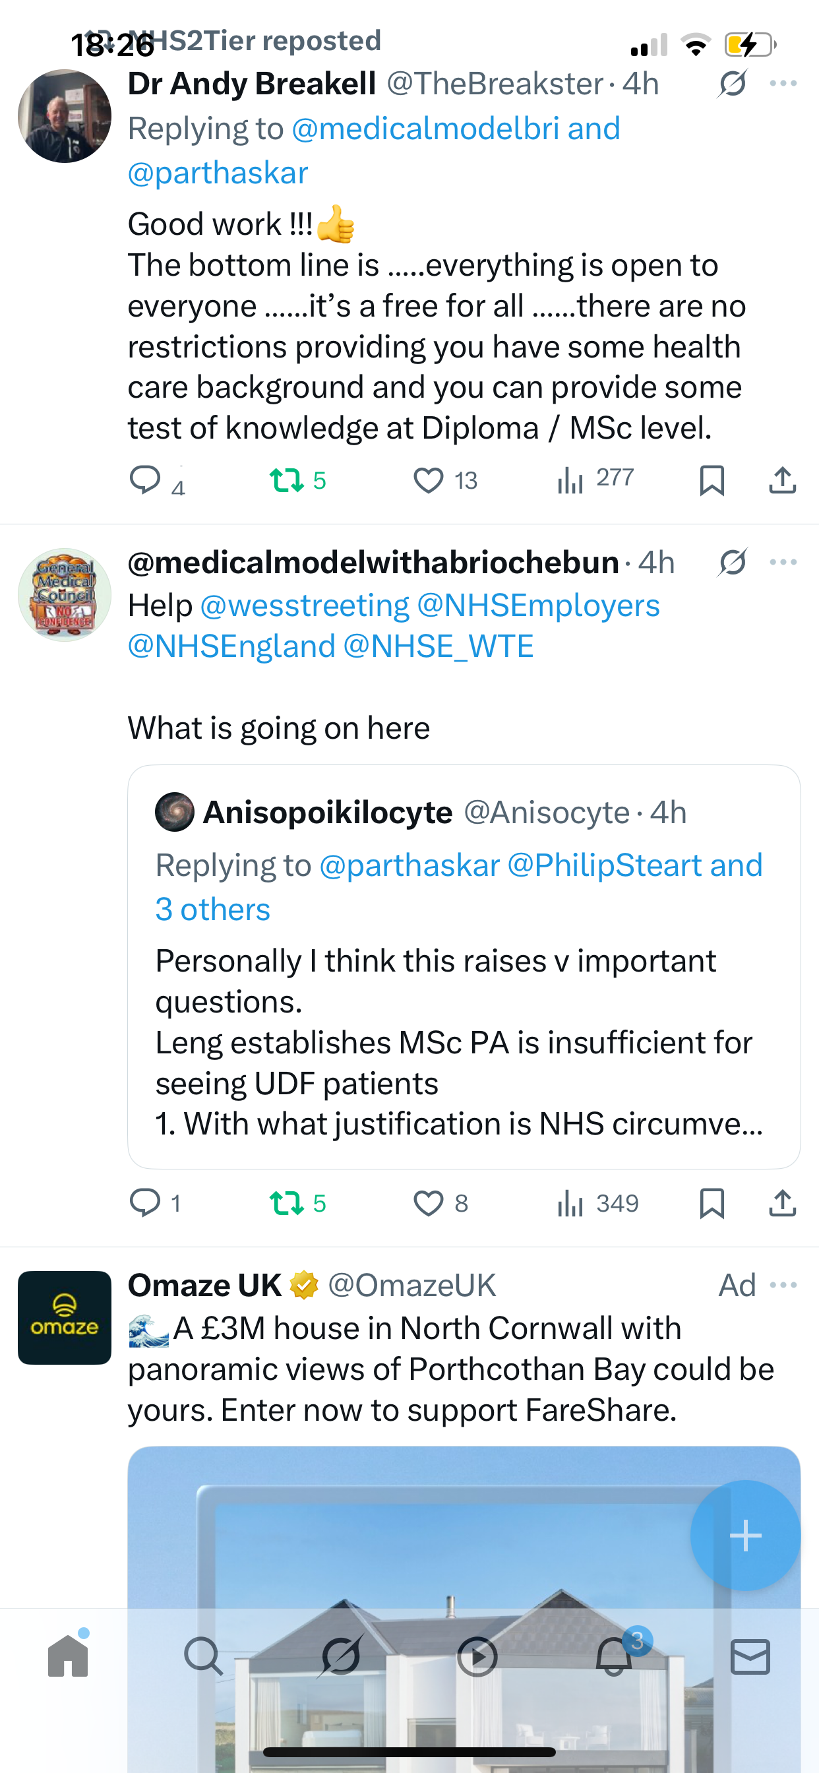This screenshot has height=1773, width=819.
Task: Open the more options menu on Andy Breakell's post
Action: pyautogui.click(x=783, y=84)
